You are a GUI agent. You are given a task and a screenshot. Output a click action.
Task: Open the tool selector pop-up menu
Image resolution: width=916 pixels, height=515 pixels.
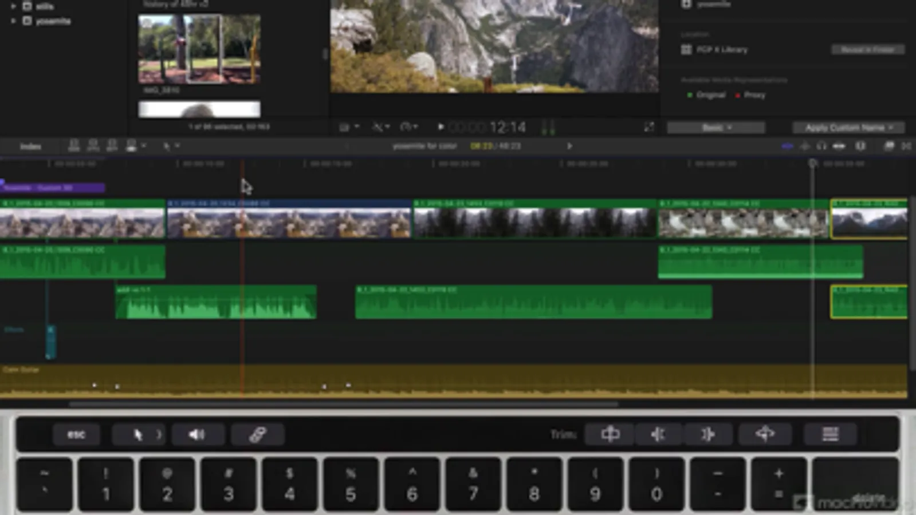tap(170, 146)
